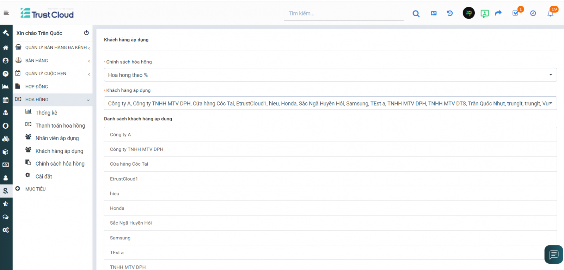
Task: Expand QUẢN LÝ CUỘC HẸN menu
Action: coord(53,73)
